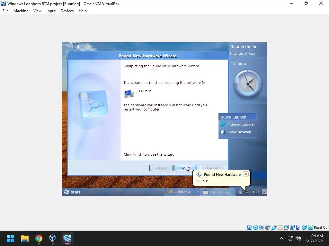Click the recording indicator in status bar

[292, 227]
